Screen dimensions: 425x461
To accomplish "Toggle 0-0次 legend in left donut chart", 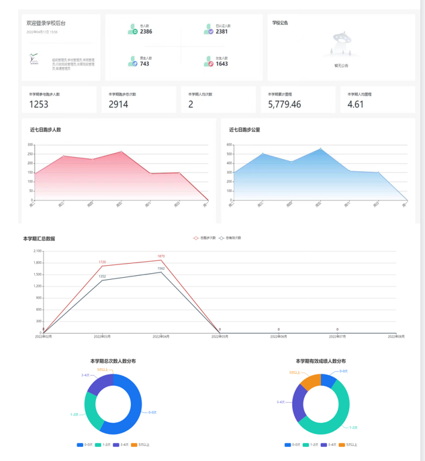I will tap(85, 445).
